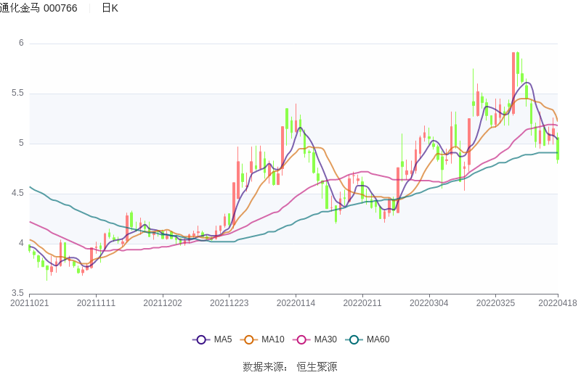Click the MA60 legend text label
Image resolution: width=581 pixels, height=375 pixels.
point(378,339)
